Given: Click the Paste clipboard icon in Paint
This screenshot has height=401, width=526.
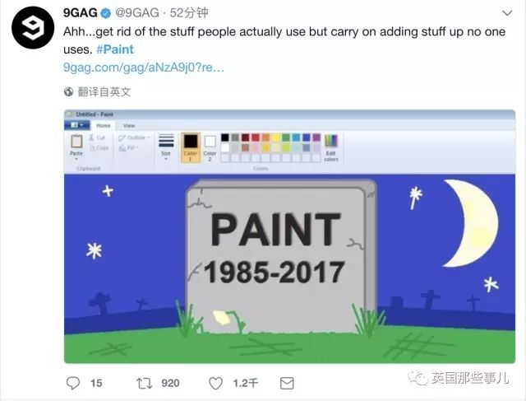Looking at the screenshot, I should [x=76, y=141].
